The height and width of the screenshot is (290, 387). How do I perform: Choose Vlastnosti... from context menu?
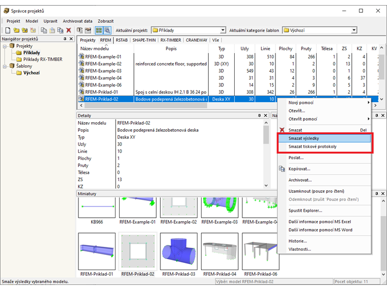tap(324, 249)
